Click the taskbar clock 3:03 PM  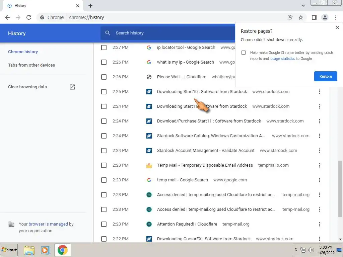click(x=326, y=247)
